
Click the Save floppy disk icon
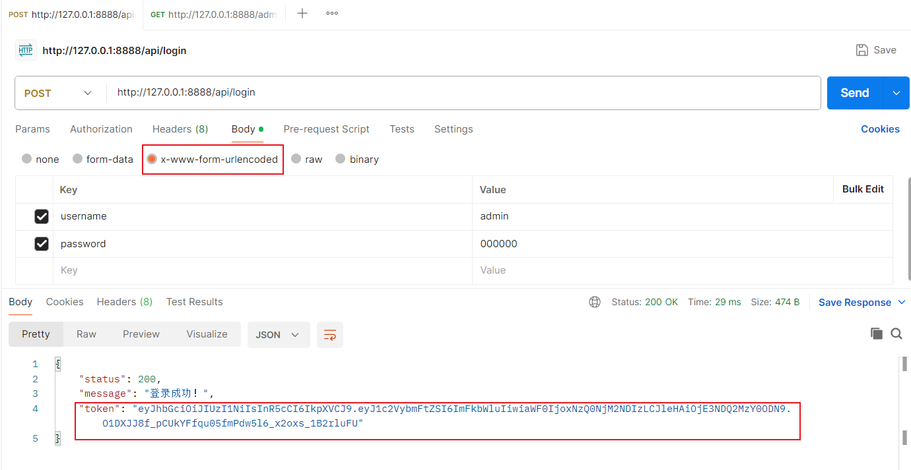pos(861,50)
